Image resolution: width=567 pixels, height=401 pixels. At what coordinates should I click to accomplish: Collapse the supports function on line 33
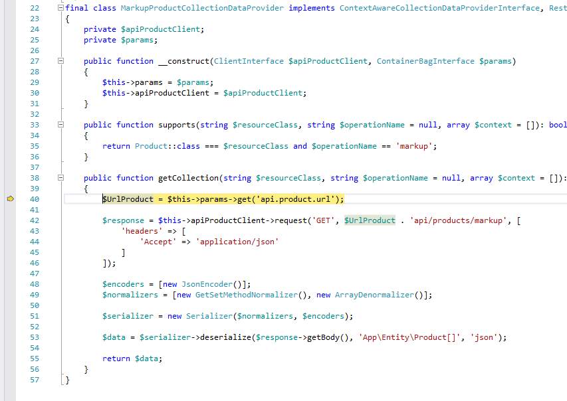pos(60,125)
